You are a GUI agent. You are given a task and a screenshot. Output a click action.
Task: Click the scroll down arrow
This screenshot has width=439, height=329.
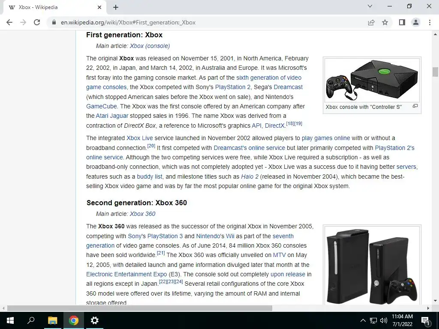pos(435,301)
